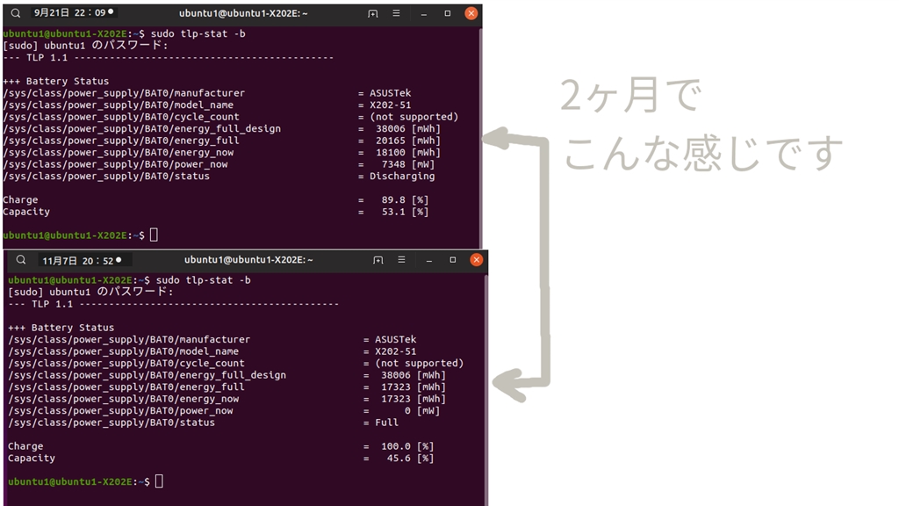Click upper terminal's vertical scrollbar
Screen dimensions: 899x506
(x=480, y=138)
